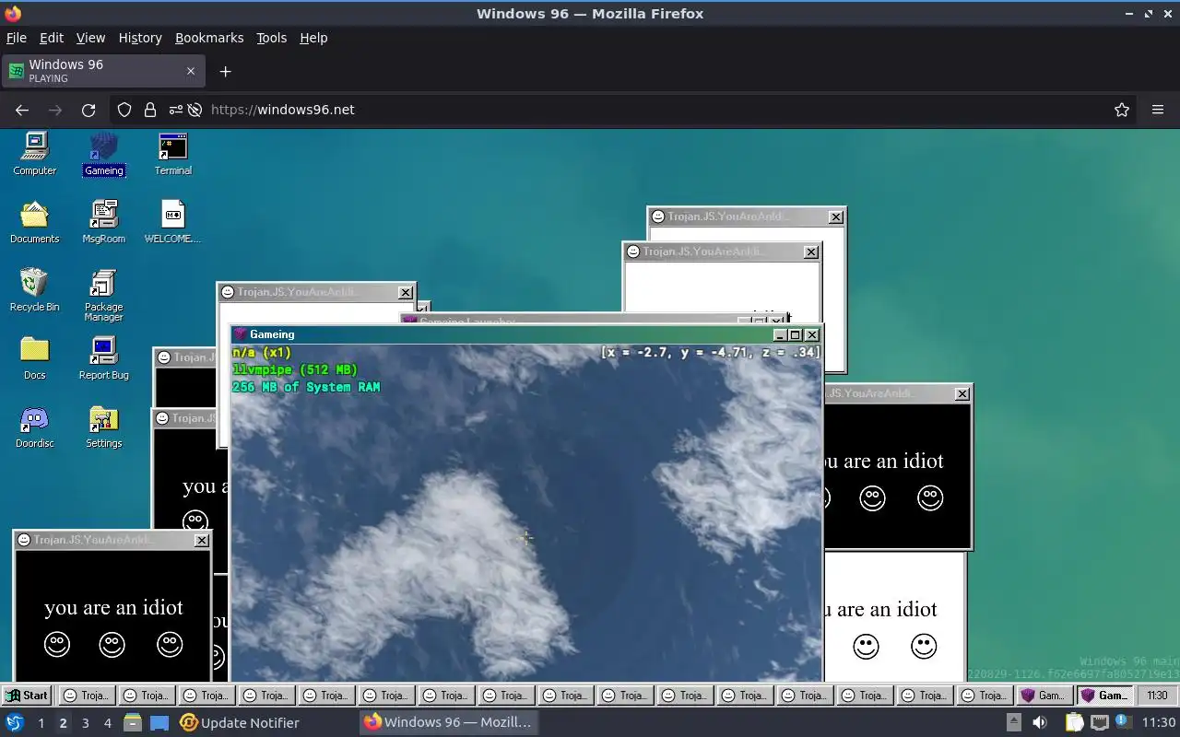Click the OS panel clock
The image size is (1180, 737).
coord(1159,722)
